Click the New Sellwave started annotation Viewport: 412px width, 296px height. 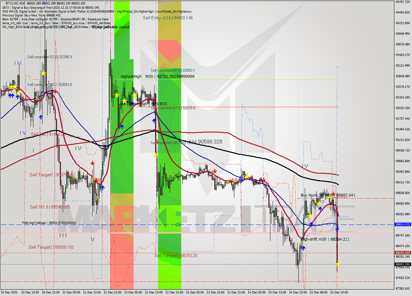[111, 27]
